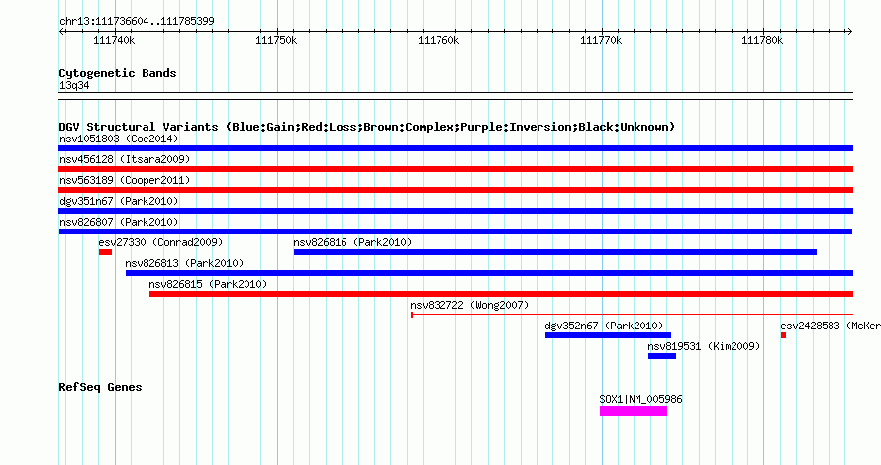881x465 pixels.
Task: Click the 111760k ruler label
Action: point(439,40)
